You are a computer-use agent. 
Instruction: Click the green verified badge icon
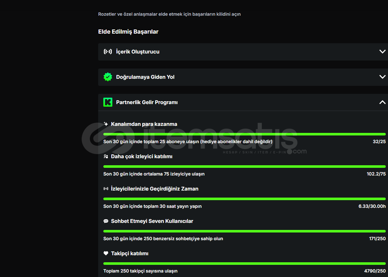tap(108, 77)
